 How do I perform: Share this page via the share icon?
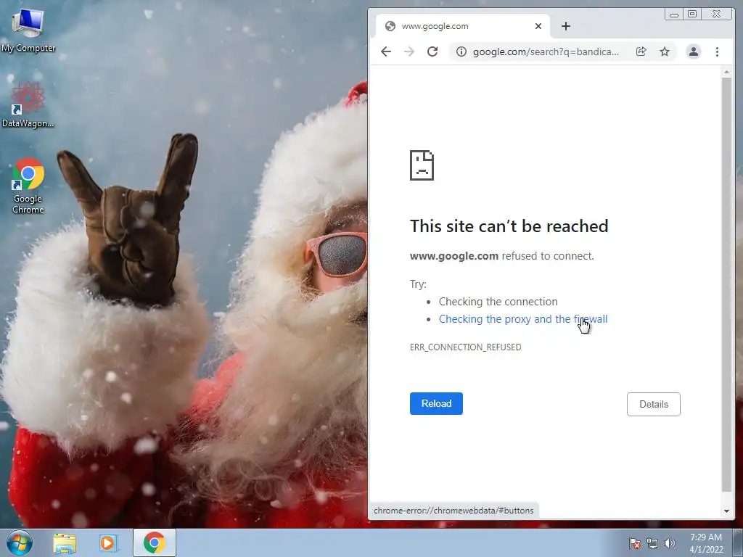point(641,51)
